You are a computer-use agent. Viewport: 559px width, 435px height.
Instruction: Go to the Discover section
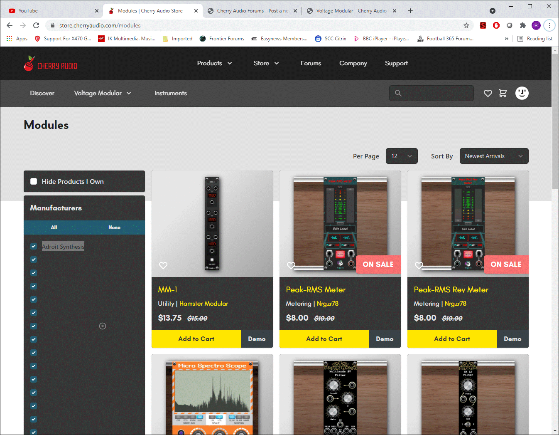(42, 93)
